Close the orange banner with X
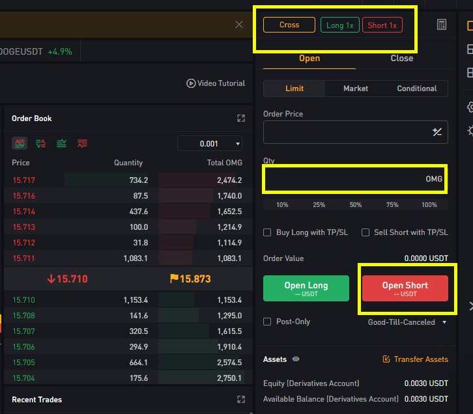Viewport: 473px width, 414px height. pos(239,24)
